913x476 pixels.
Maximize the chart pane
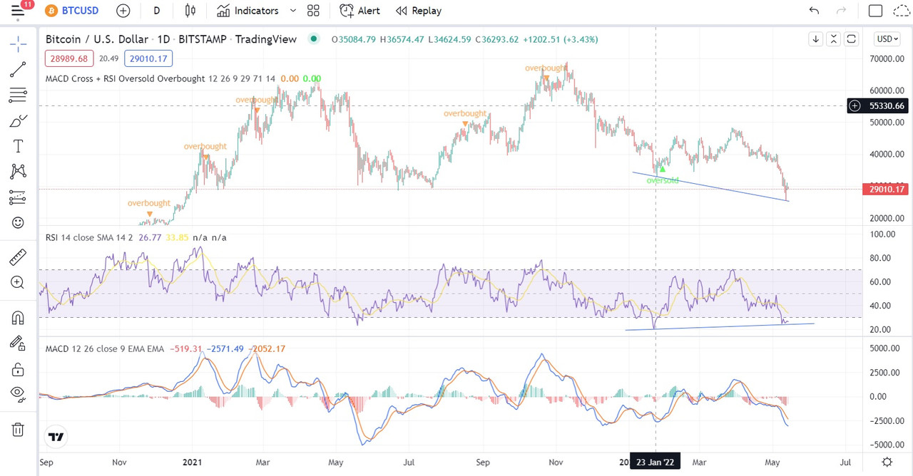click(851, 39)
